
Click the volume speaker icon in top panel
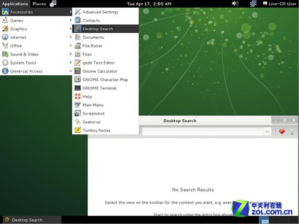pos(235,4)
